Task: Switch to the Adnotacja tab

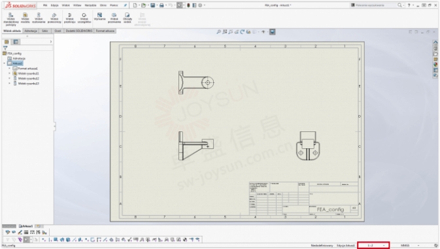Action: click(31, 31)
